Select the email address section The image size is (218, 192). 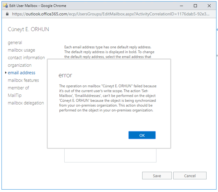click(21, 73)
